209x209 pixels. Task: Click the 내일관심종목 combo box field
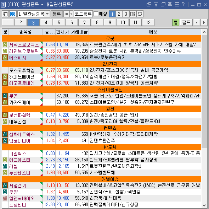click(x=34, y=14)
